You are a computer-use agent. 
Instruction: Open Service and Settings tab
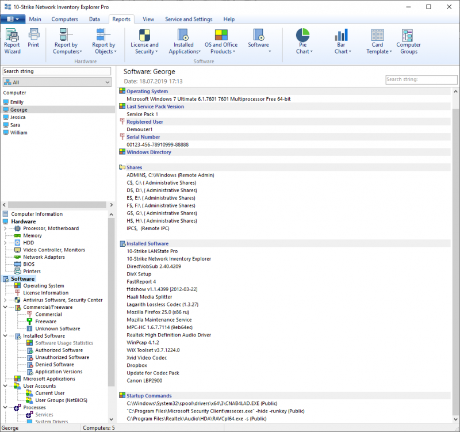point(189,19)
